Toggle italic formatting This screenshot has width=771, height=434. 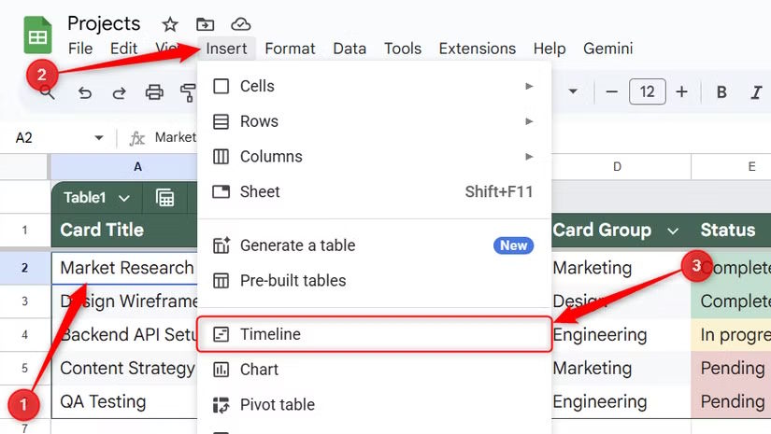pos(756,92)
